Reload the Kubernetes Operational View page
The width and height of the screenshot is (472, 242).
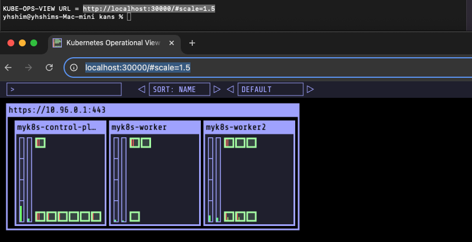click(x=49, y=68)
